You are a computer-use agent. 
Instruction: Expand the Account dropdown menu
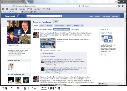pyautogui.click(x=116, y=16)
